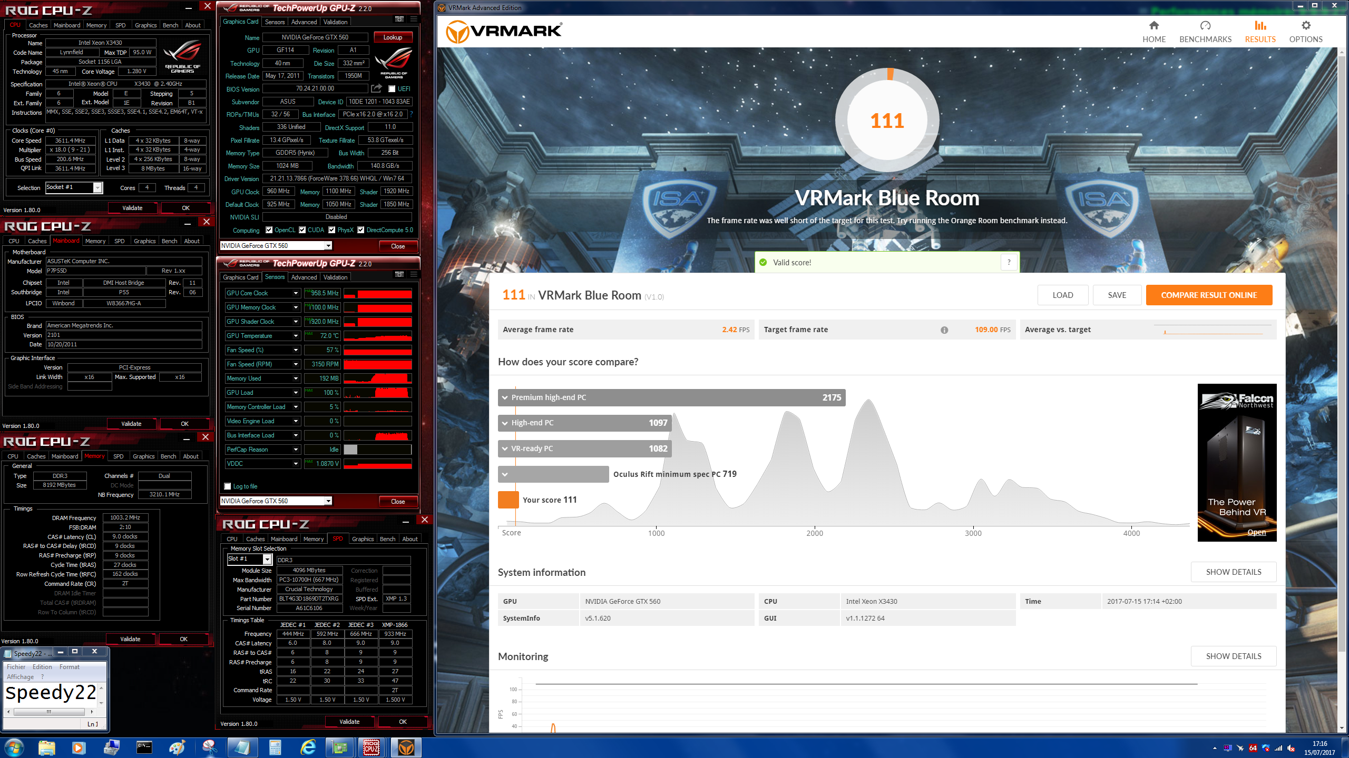
Task: Click the info icon beside Target frame rate
Action: pyautogui.click(x=944, y=330)
